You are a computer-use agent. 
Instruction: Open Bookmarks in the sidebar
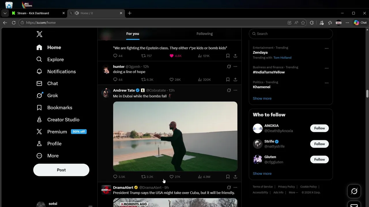click(x=54, y=108)
